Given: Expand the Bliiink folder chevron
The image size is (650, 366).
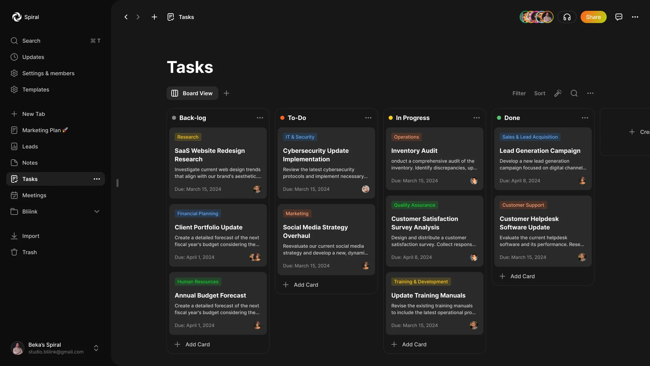Looking at the screenshot, I should (97, 211).
